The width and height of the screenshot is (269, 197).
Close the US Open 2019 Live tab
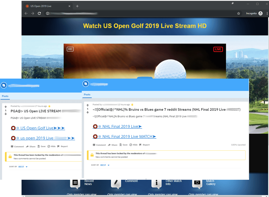click(x=69, y=6)
